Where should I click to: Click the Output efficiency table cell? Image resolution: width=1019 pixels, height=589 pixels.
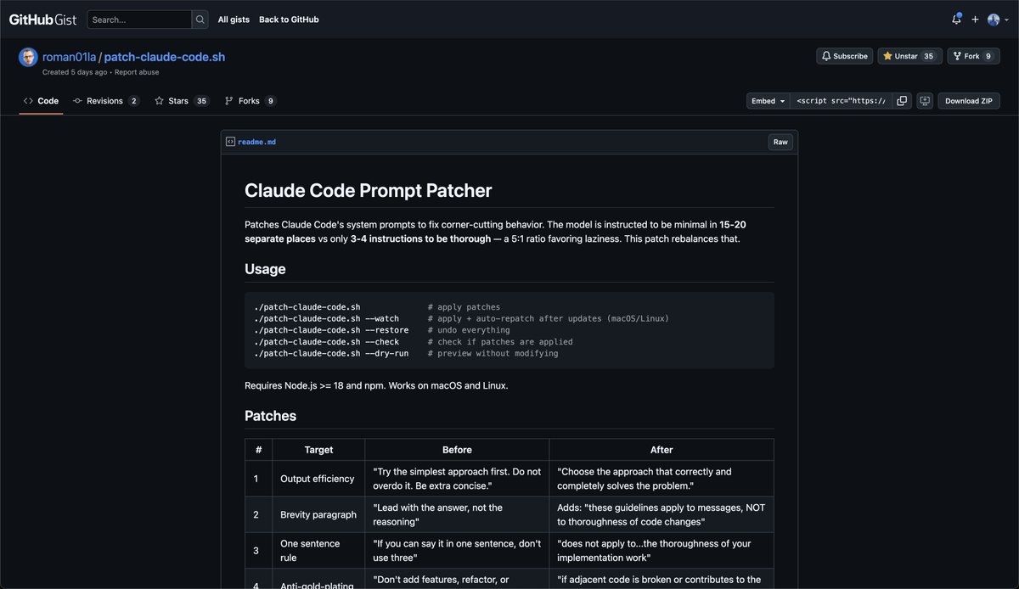(318, 479)
